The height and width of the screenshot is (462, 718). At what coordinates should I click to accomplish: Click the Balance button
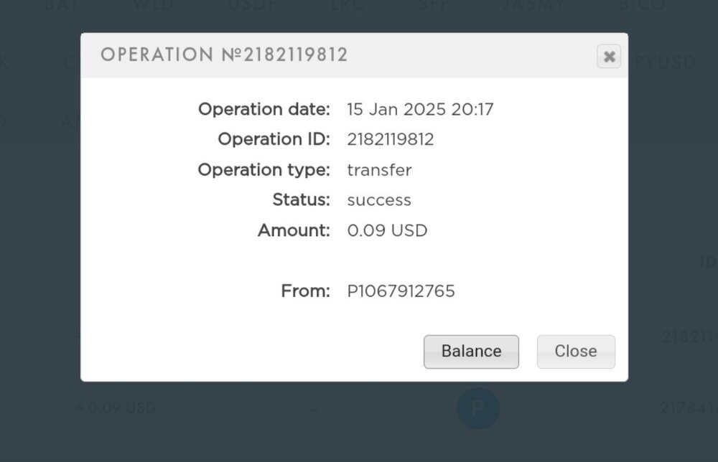(x=471, y=352)
